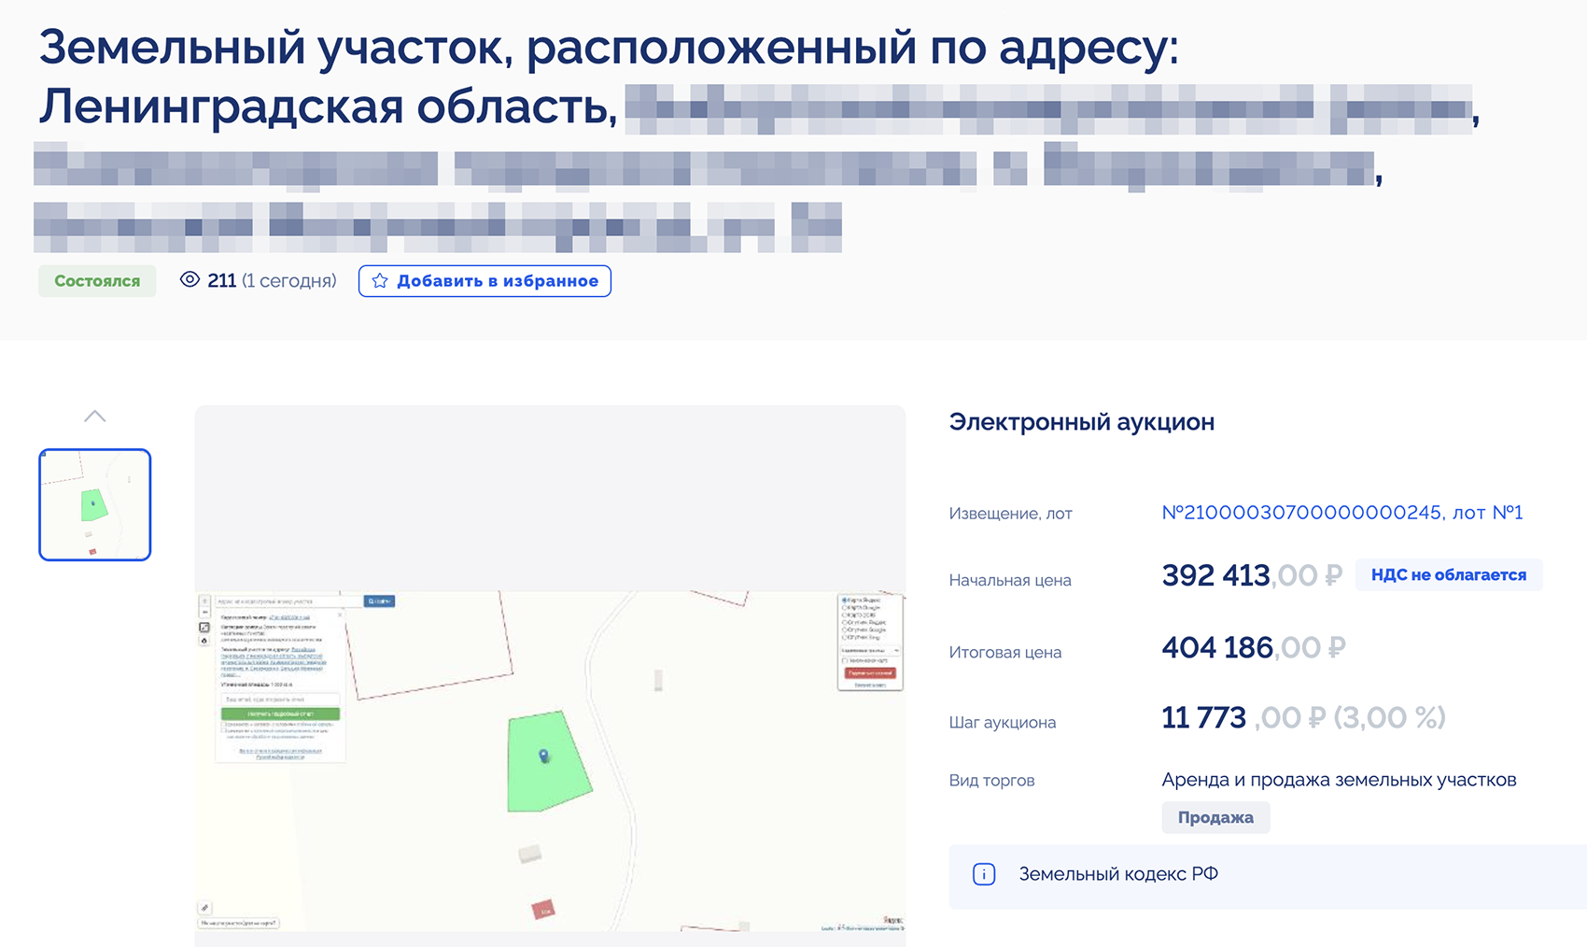1587x947 pixels.
Task: Click the Извещение, лот label
Action: tap(1010, 514)
